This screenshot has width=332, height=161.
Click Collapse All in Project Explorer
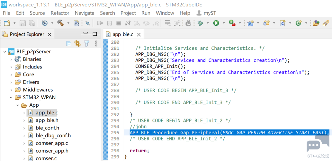[68, 44]
